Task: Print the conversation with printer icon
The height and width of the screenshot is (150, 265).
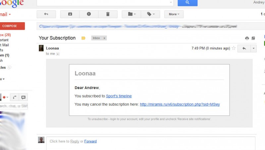Action: (247, 38)
